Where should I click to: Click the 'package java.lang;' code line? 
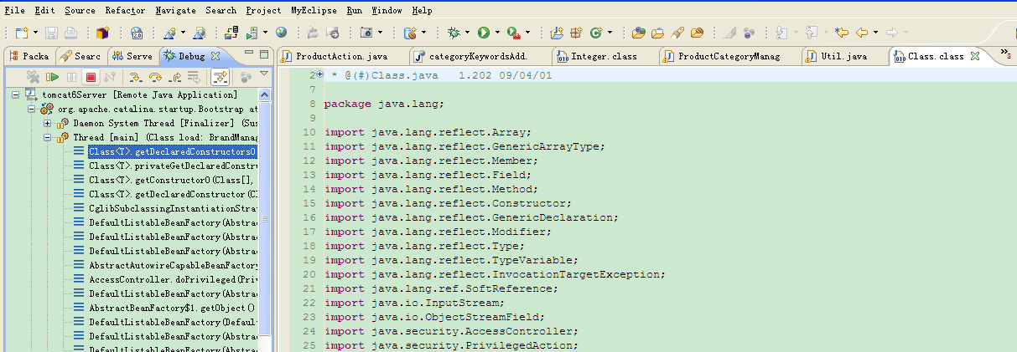(x=384, y=105)
